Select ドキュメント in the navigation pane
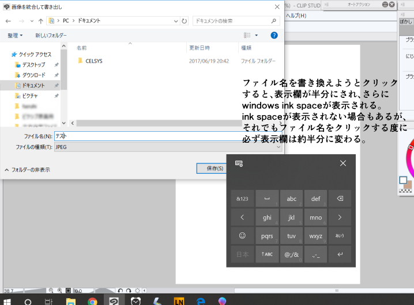414x305 pixels. point(33,85)
